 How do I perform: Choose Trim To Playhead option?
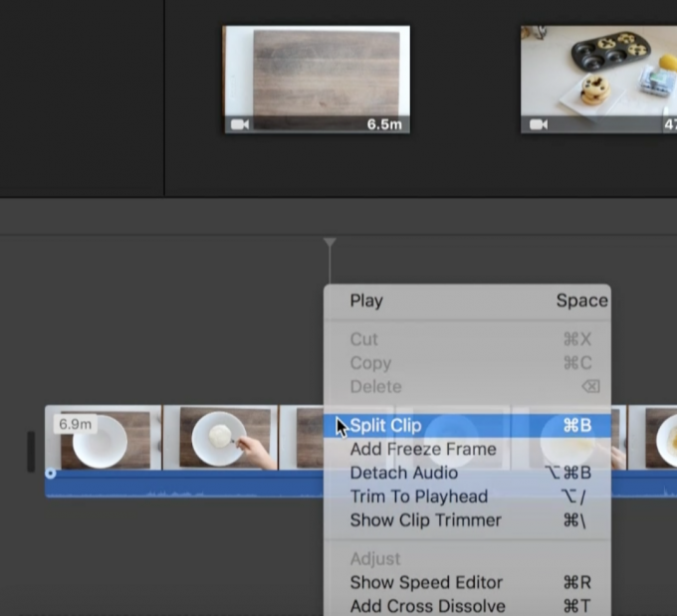(x=467, y=497)
